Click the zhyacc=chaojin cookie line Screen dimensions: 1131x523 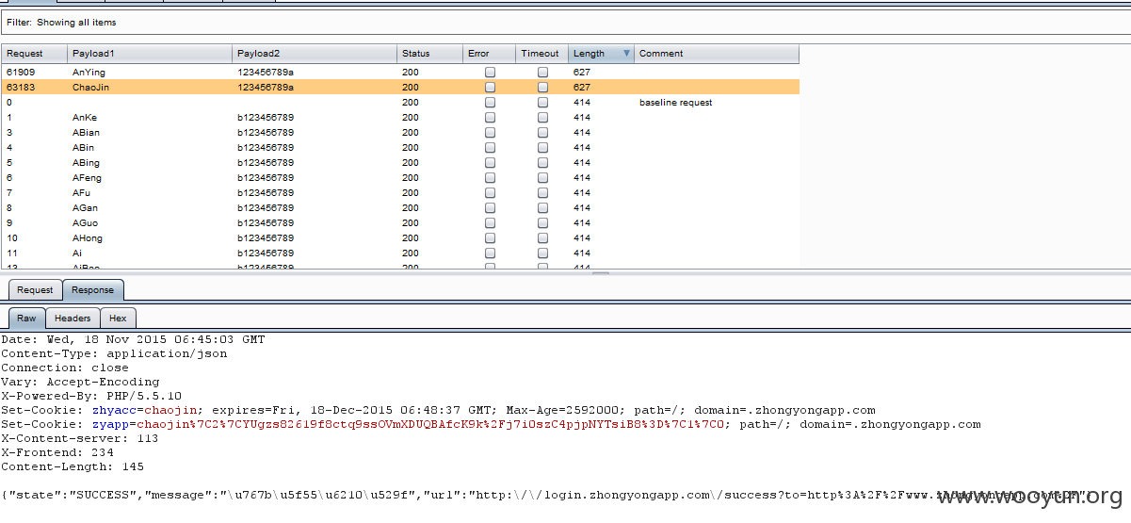click(x=438, y=410)
